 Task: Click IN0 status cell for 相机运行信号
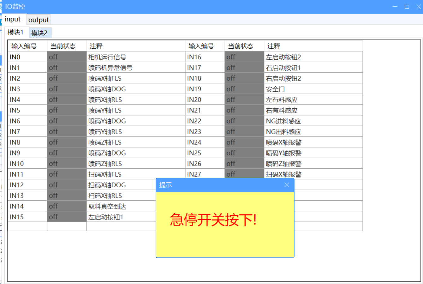(67, 57)
